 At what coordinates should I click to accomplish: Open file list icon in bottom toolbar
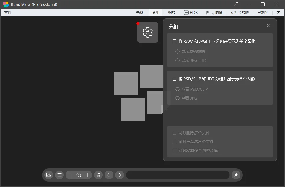tap(59, 175)
